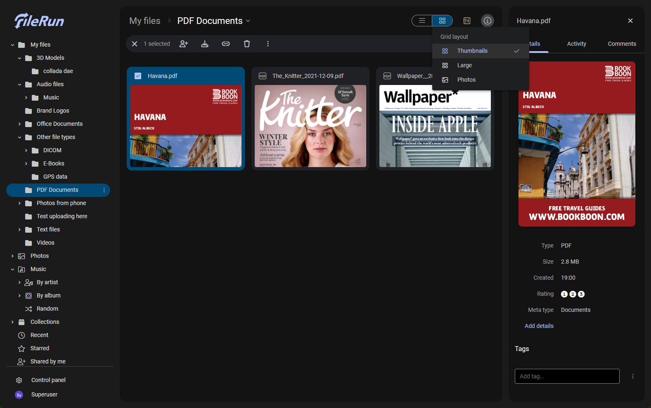
Task: Open the GPS data folder
Action: tap(55, 177)
